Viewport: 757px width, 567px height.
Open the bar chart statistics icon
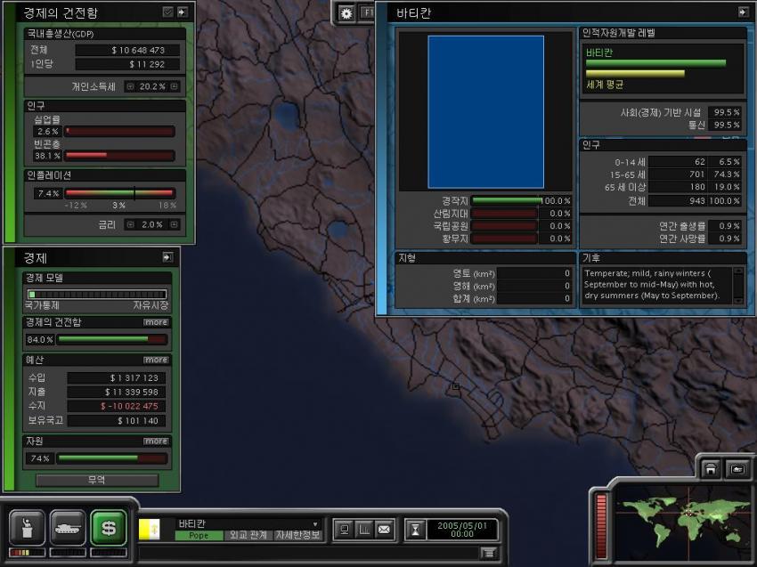click(x=364, y=530)
